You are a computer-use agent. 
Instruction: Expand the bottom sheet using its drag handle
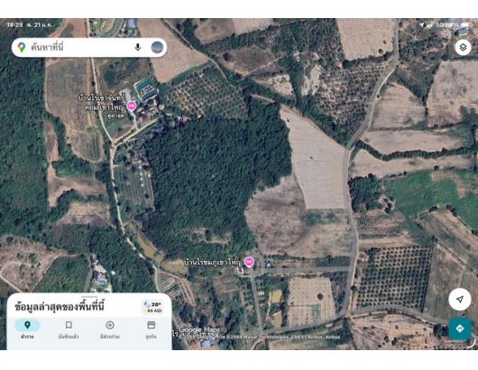click(x=89, y=296)
